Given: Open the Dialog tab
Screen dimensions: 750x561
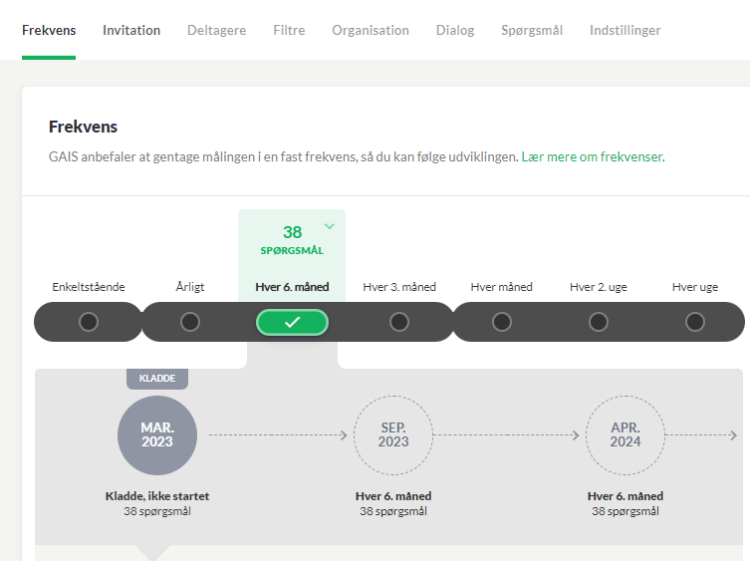Looking at the screenshot, I should tap(455, 30).
